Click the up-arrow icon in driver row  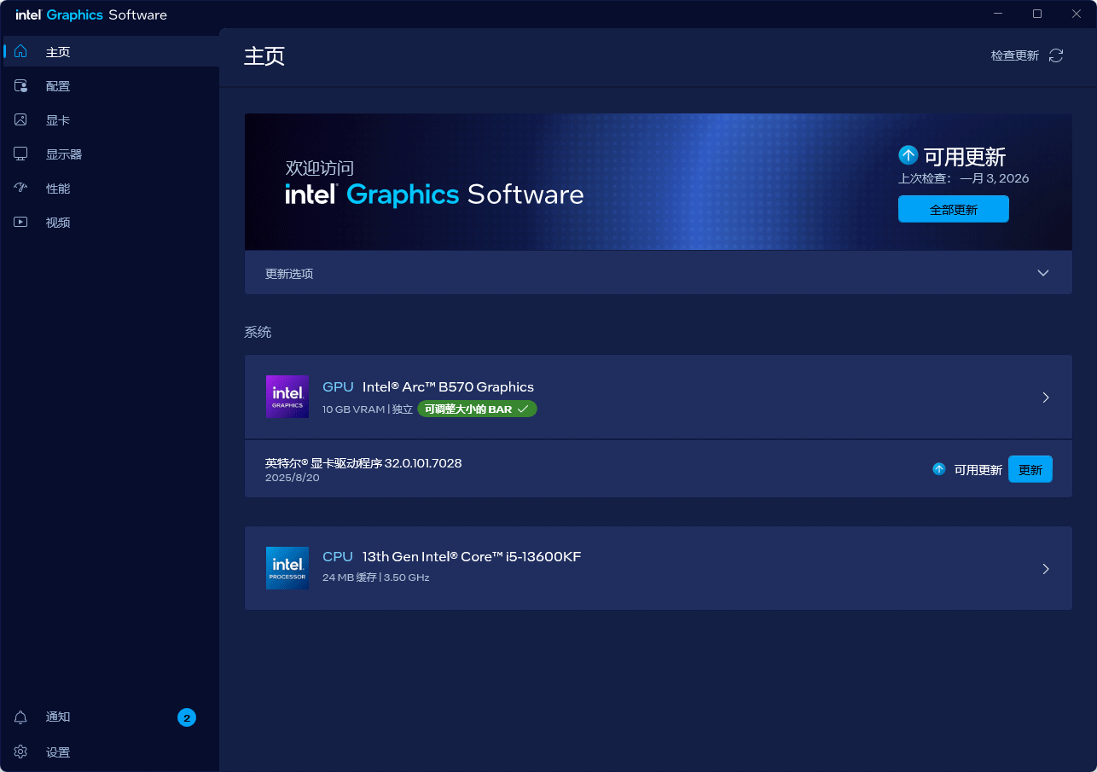[939, 469]
